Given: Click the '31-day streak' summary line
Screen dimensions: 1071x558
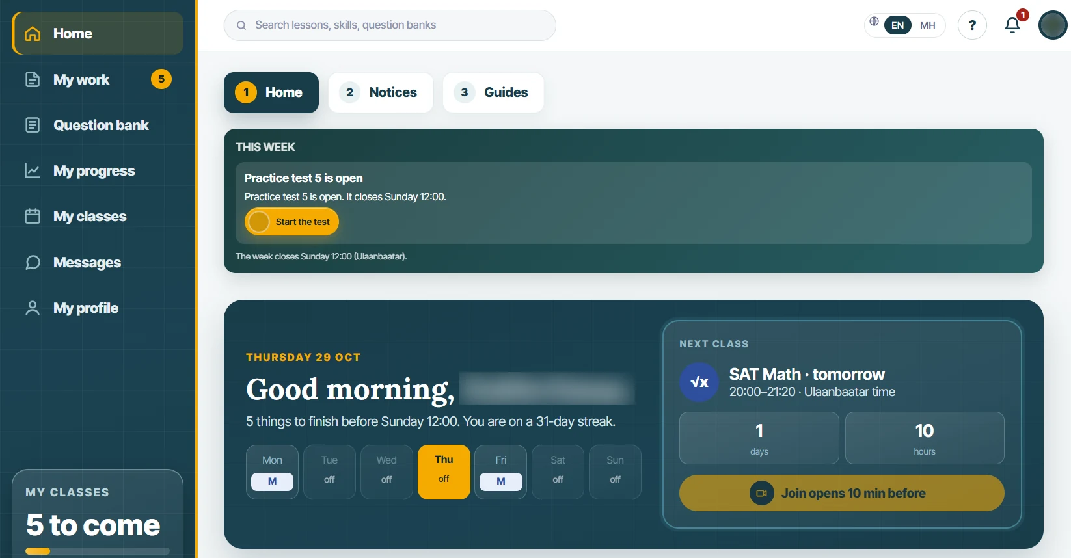Looking at the screenshot, I should [431, 421].
